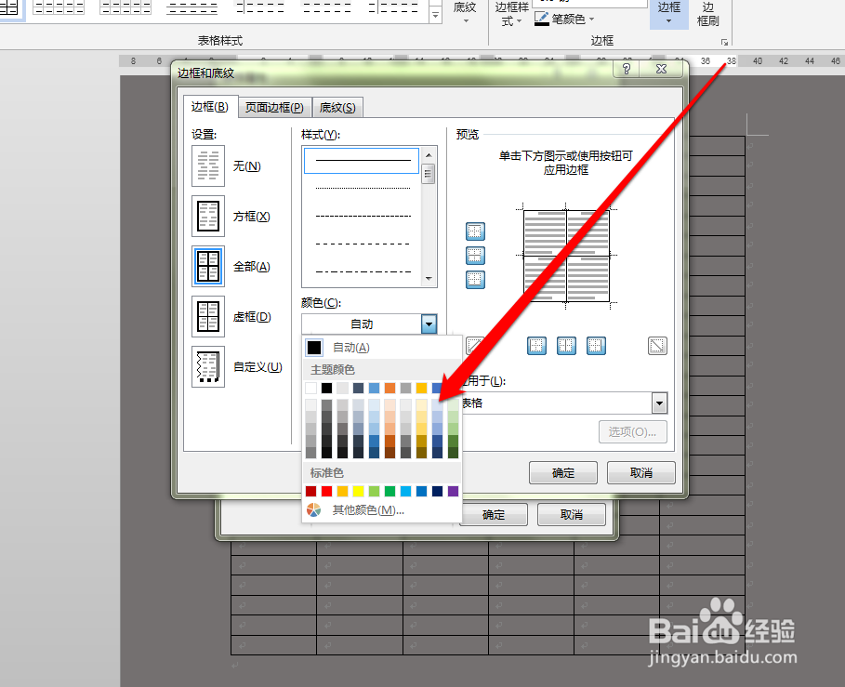Select the solid line border style
This screenshot has height=687, width=845.
pos(362,161)
